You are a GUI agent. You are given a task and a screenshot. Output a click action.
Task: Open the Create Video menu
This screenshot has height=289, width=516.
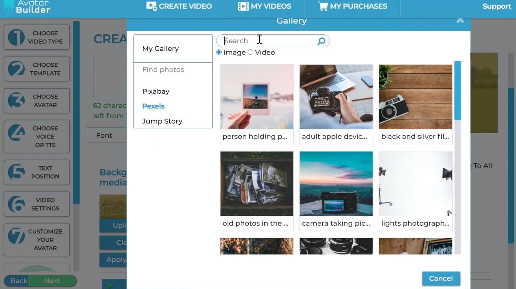(x=179, y=6)
